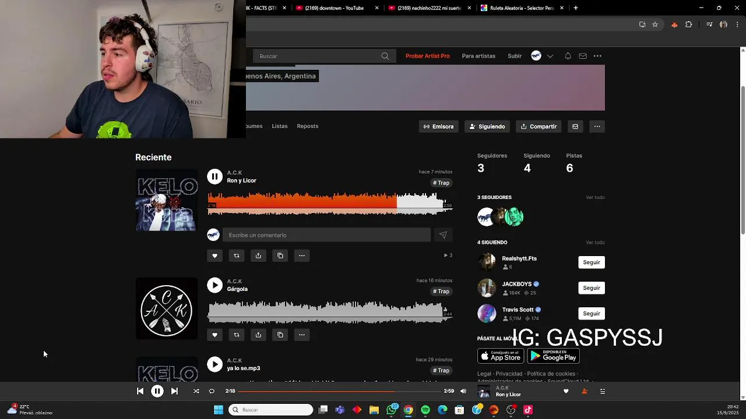
Task: Like current track in player bar
Action: click(x=566, y=391)
